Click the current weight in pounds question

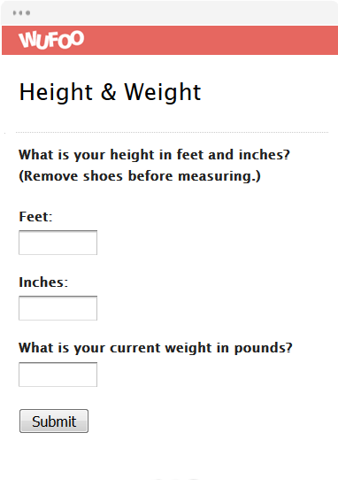156,348
